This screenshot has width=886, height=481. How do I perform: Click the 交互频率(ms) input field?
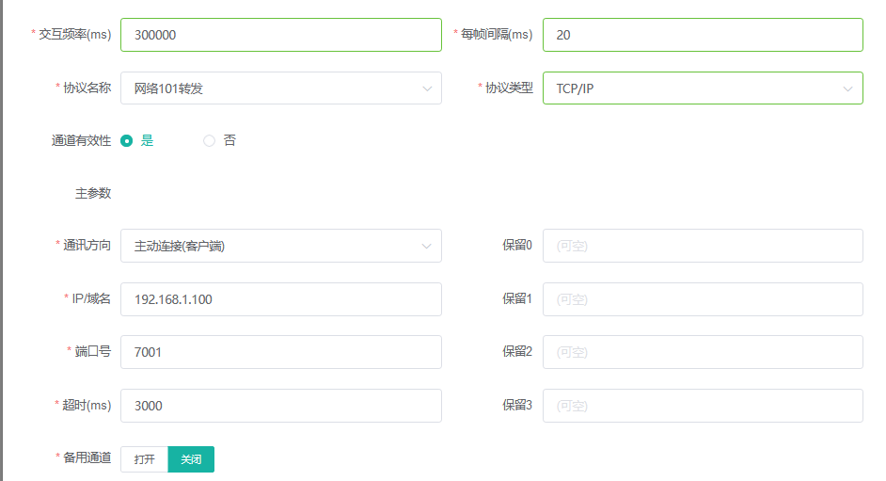click(281, 35)
